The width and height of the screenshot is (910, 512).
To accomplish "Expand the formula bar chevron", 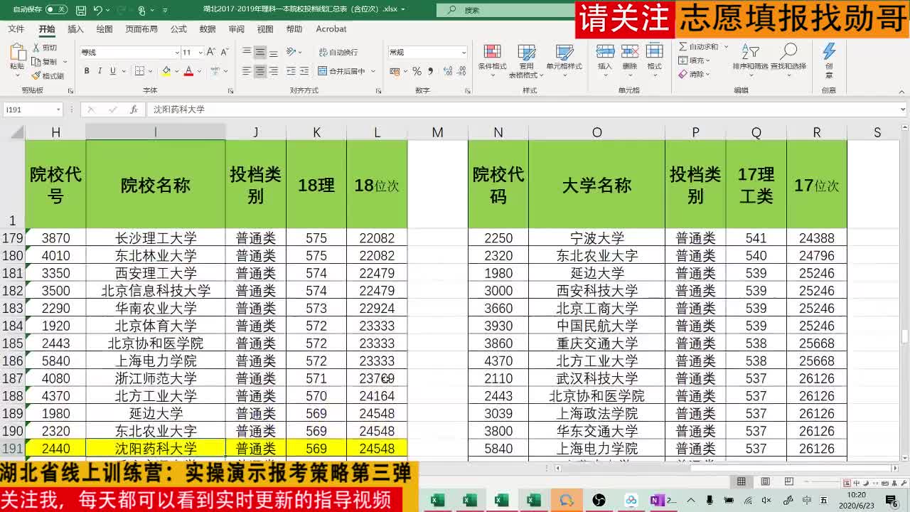I will tap(903, 110).
